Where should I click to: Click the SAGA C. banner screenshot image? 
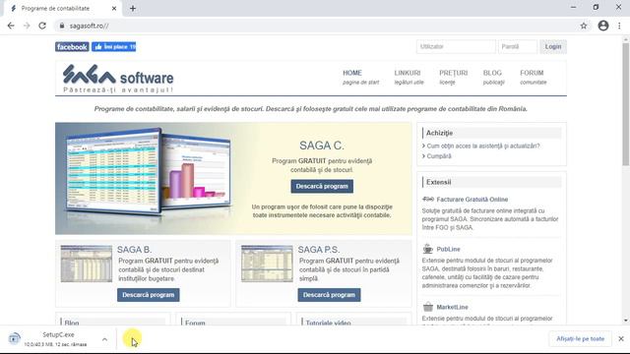[149, 173]
